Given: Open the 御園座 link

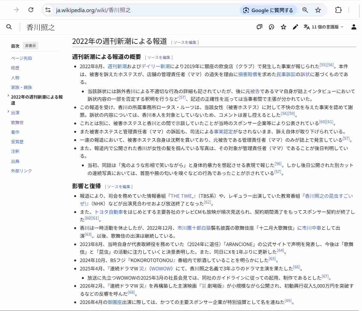Looking at the screenshot, I should coord(114,302).
